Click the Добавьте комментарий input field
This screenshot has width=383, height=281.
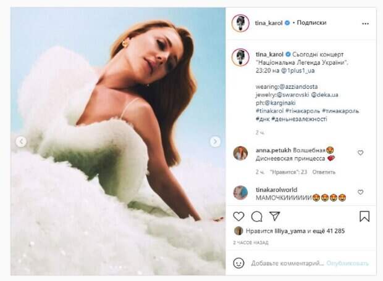click(x=284, y=263)
